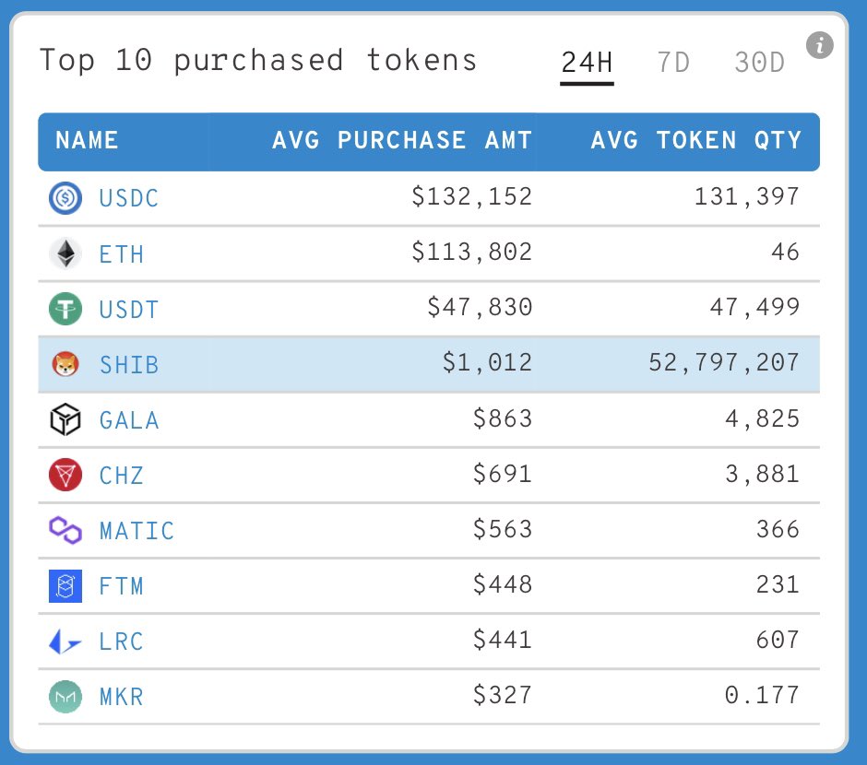This screenshot has width=867, height=765.
Task: Click the 131,397 token quantity
Action: tap(746, 196)
